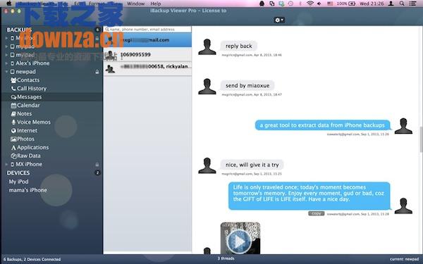This screenshot has height=264, width=423.
Task: Collapse the newpad backup tree
Action: pos(6,72)
